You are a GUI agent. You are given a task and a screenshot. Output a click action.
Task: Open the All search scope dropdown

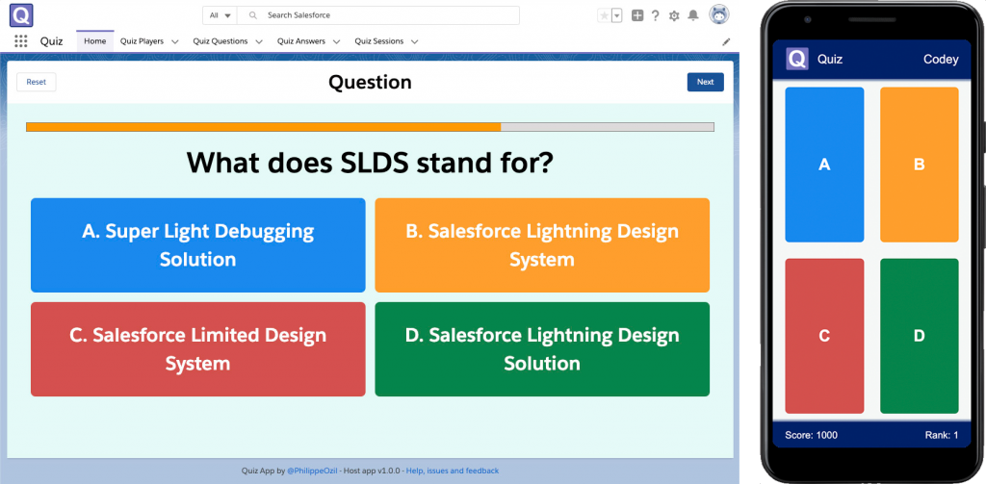[221, 15]
